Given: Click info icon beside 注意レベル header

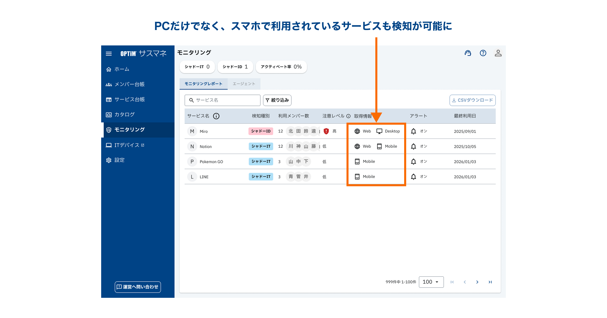Looking at the screenshot, I should [348, 116].
